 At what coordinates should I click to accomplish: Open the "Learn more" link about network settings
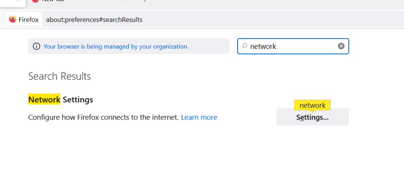[199, 117]
